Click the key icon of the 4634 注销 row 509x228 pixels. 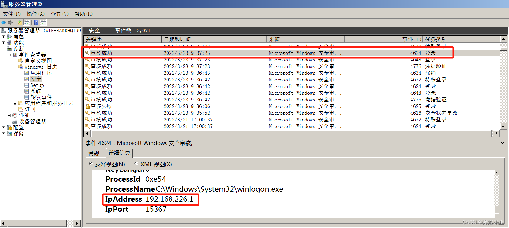[x=87, y=73]
